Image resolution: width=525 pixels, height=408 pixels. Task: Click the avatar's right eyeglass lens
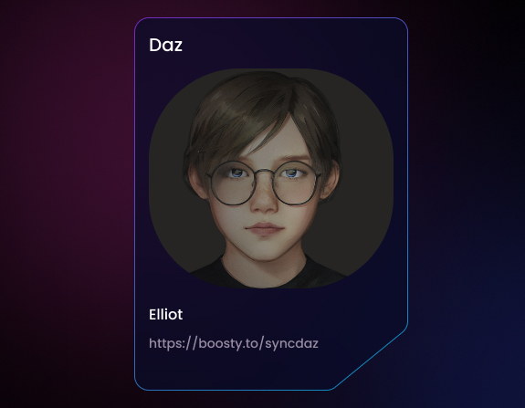pyautogui.click(x=295, y=183)
